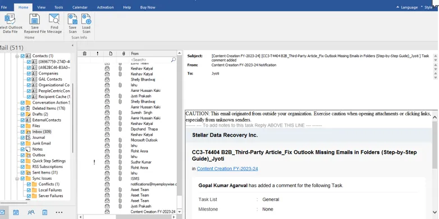
Task: Select the Quick Step Settings folder
Action: [49, 161]
